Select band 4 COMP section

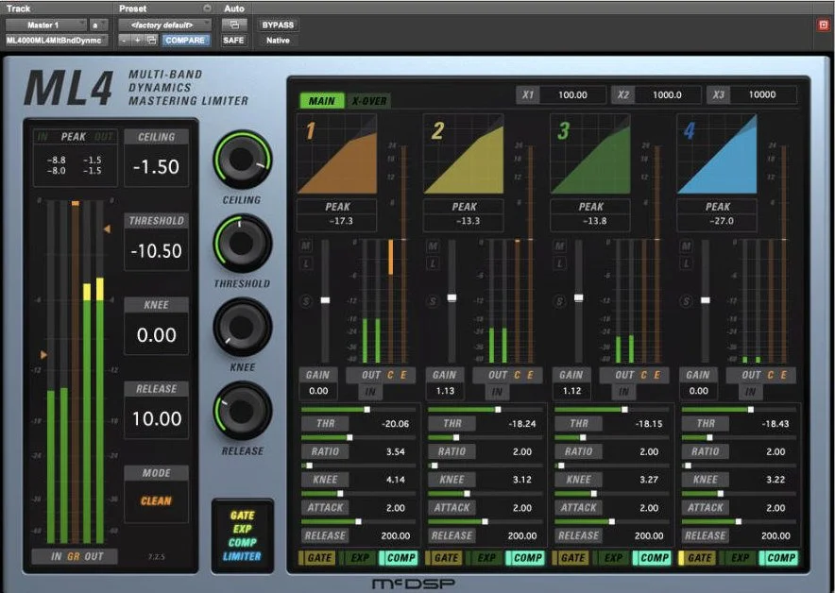click(x=780, y=558)
